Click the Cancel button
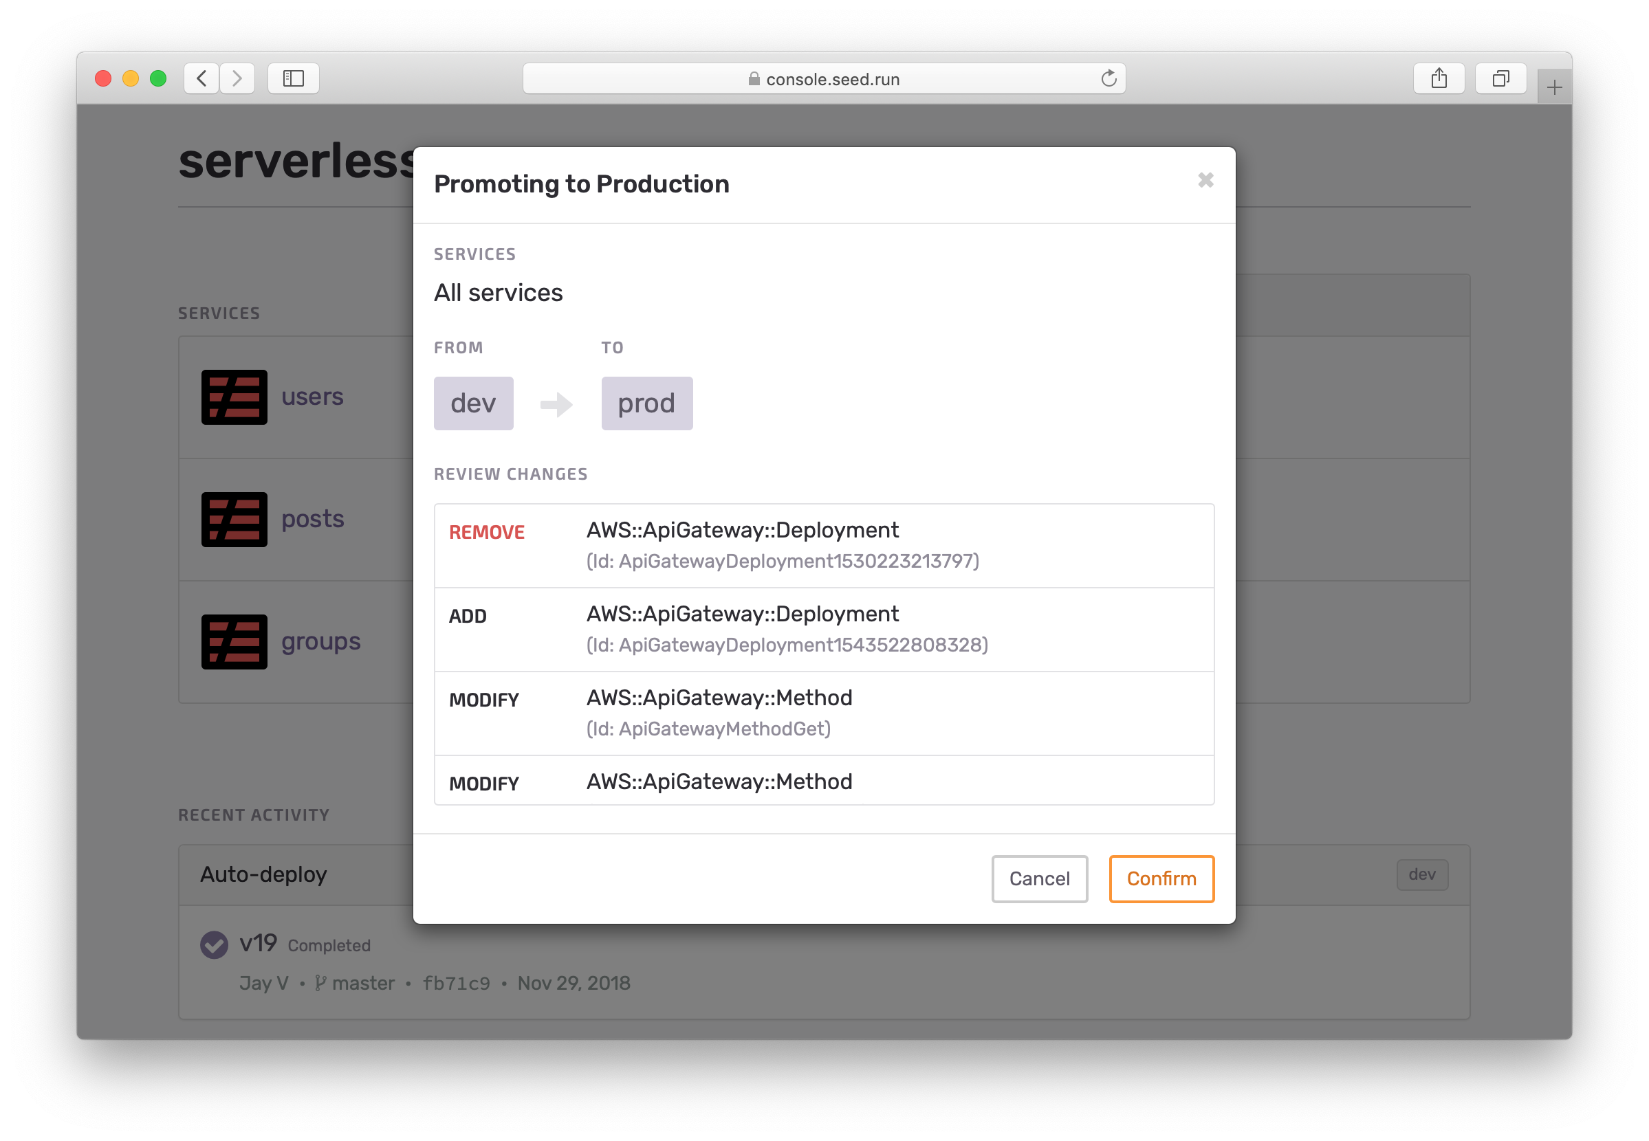1649x1141 pixels. click(x=1038, y=878)
